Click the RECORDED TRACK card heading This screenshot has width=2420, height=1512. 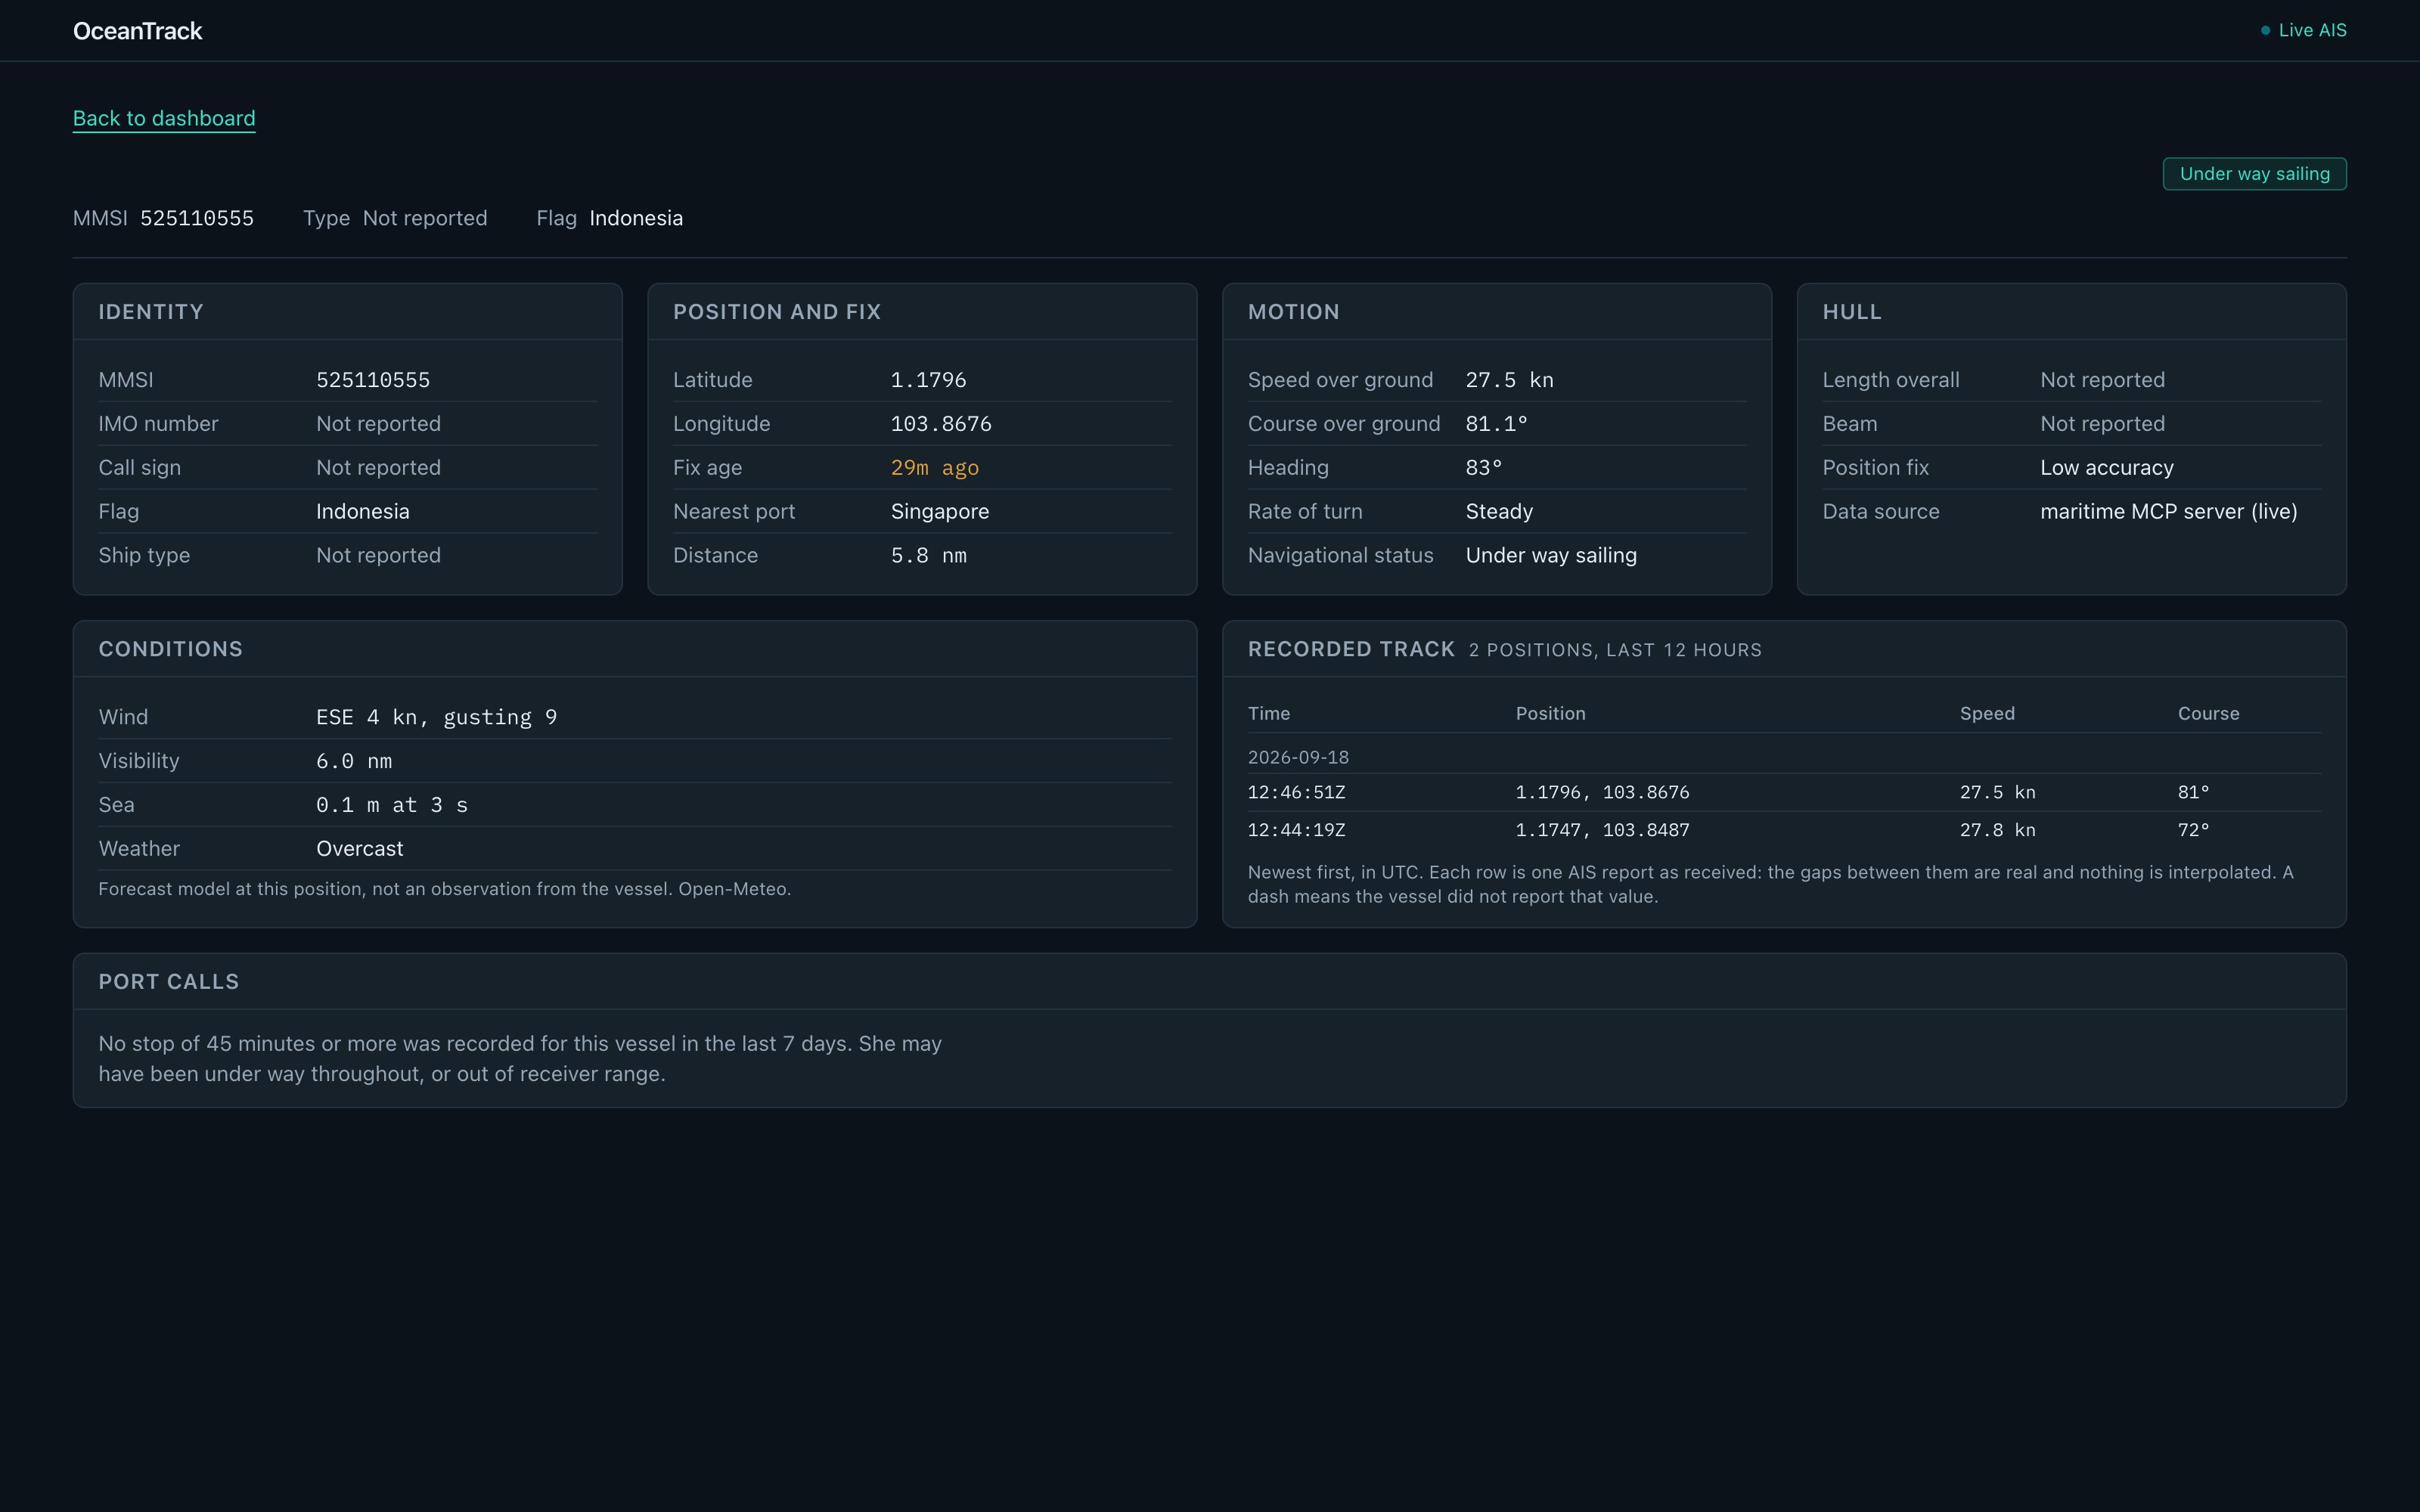click(x=1351, y=649)
